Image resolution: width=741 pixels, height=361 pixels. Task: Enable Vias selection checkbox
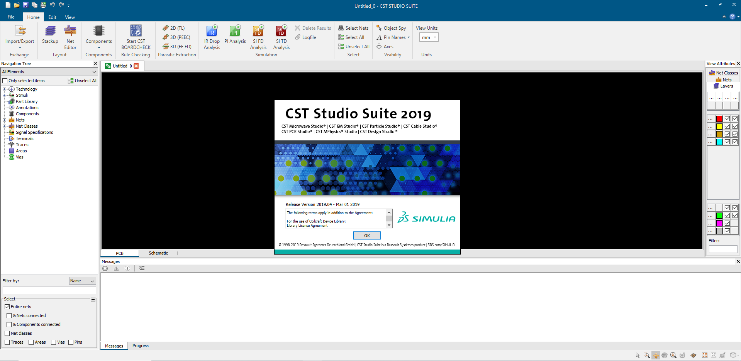click(54, 342)
